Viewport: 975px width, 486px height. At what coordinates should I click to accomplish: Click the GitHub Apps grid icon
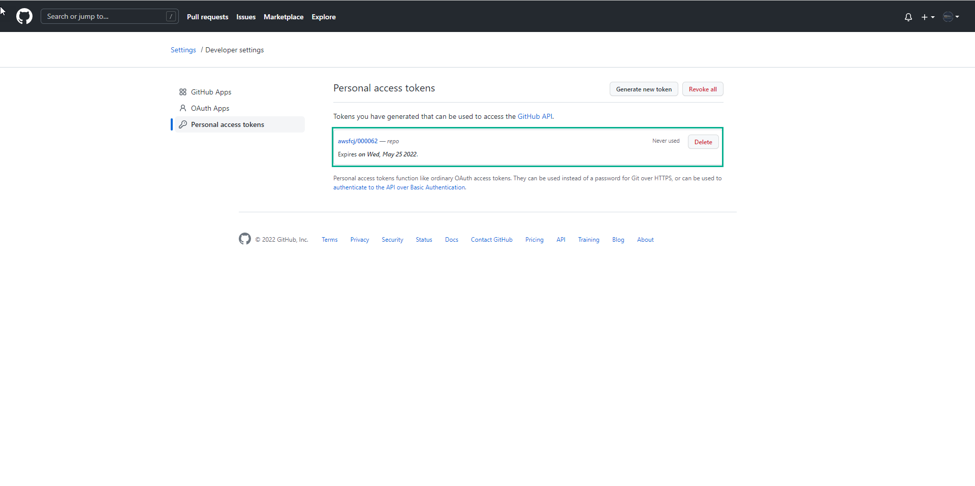183,92
